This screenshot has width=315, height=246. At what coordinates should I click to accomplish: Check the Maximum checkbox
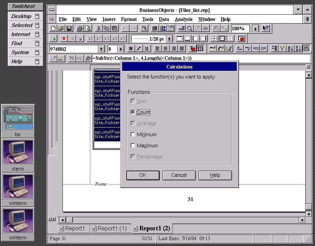click(133, 146)
